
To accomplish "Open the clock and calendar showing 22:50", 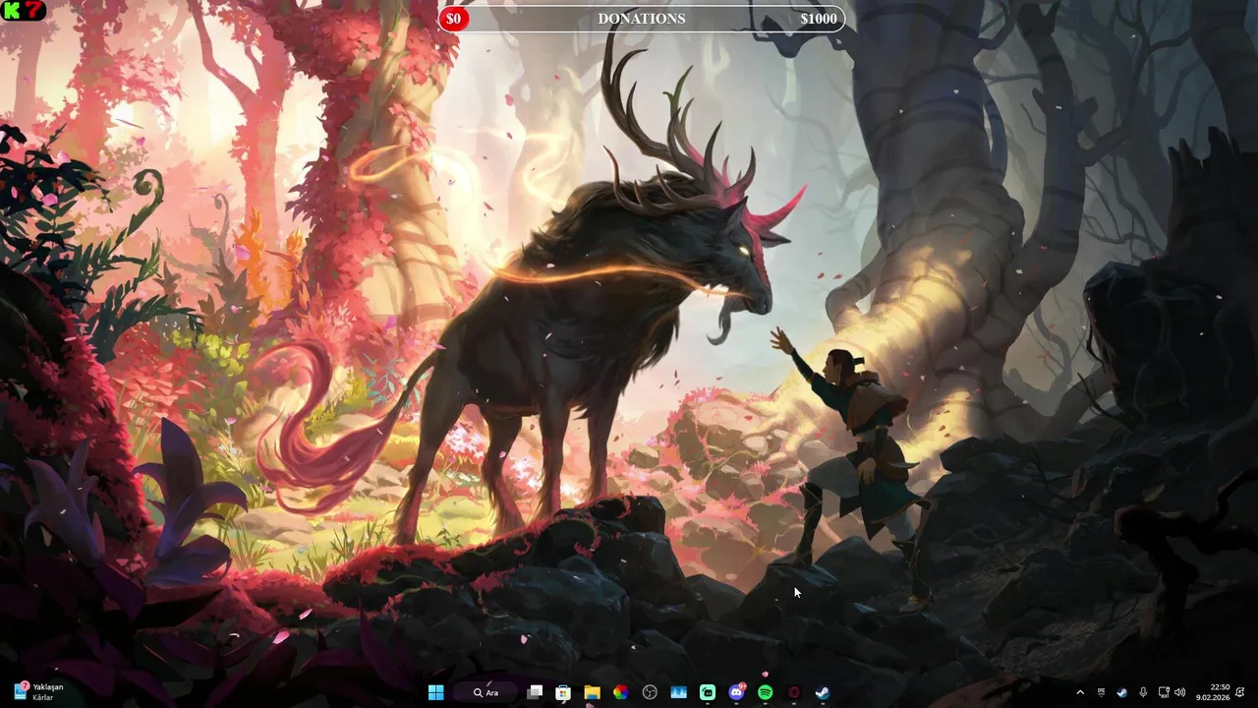I will click(1213, 692).
